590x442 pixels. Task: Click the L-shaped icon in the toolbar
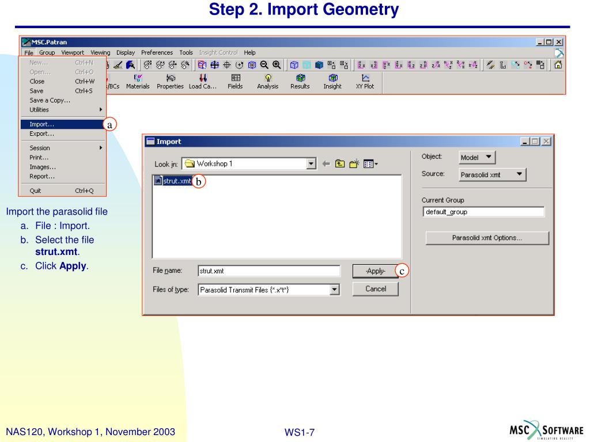(502, 65)
